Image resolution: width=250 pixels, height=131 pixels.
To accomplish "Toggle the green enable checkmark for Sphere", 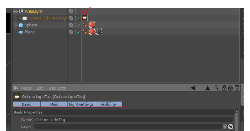I will tap(79, 25).
